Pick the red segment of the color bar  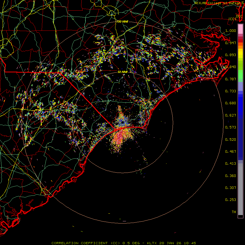(x=240, y=41)
